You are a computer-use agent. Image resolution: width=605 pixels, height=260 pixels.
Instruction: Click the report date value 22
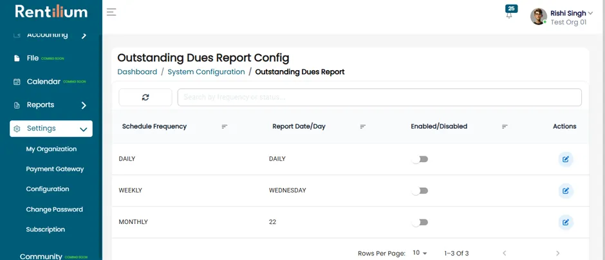[x=272, y=222]
